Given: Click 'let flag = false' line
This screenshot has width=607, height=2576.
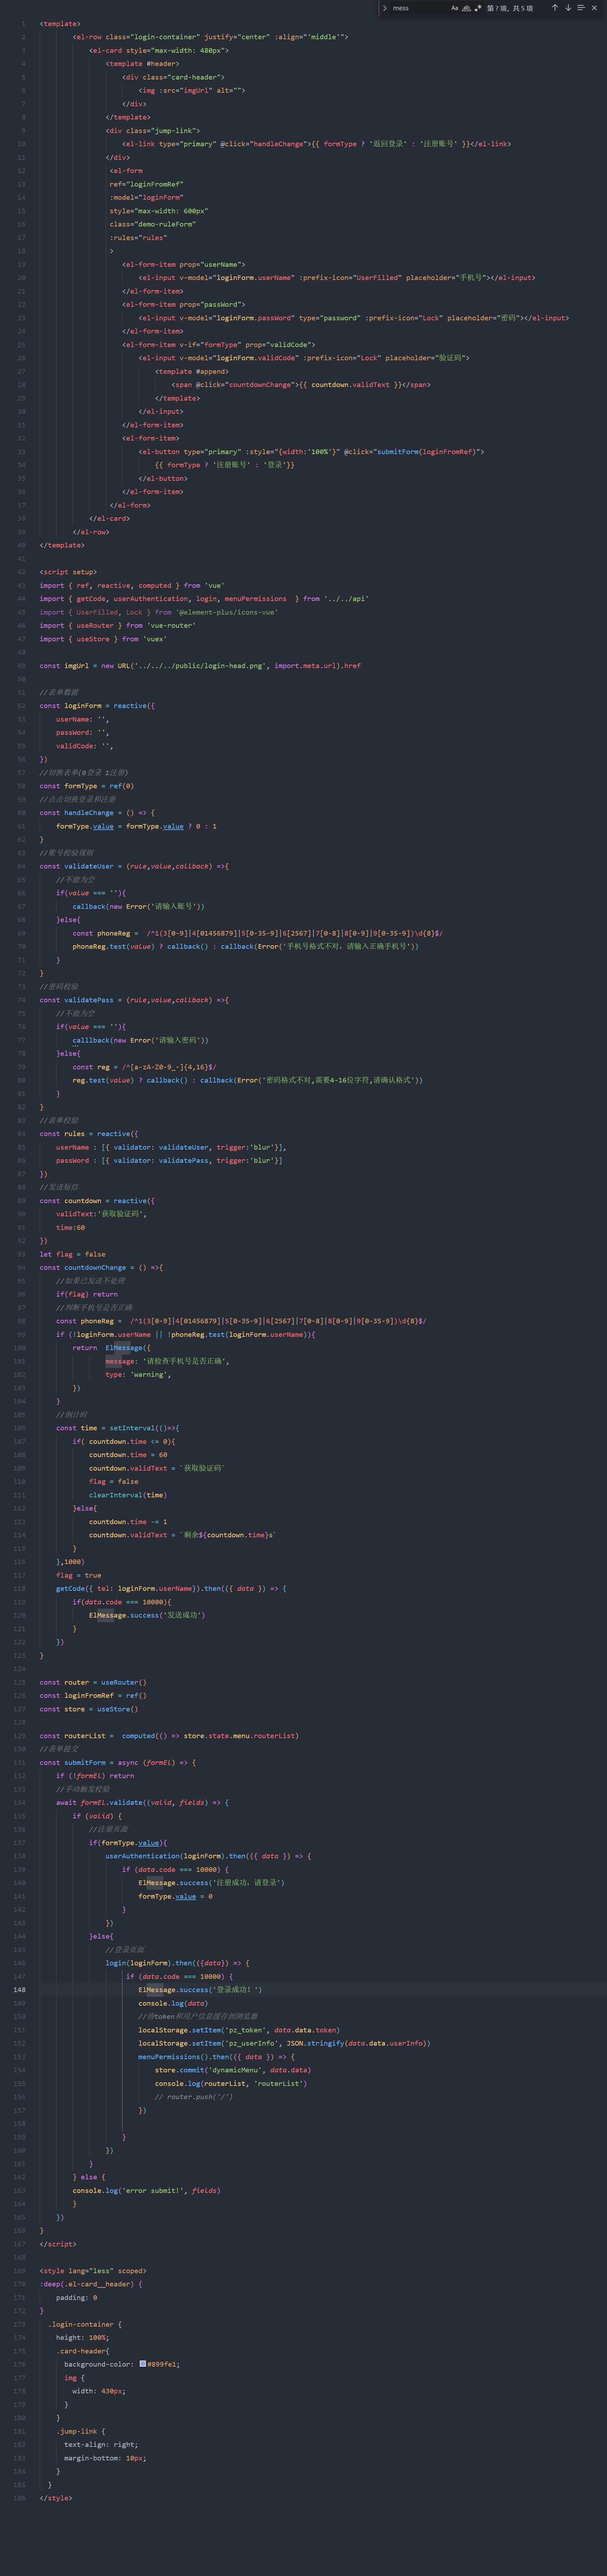Looking at the screenshot, I should click(x=72, y=1254).
